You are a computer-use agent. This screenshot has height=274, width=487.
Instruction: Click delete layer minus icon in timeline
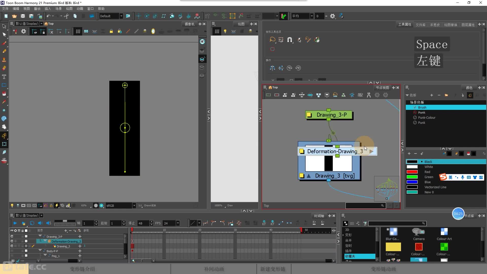point(70,231)
